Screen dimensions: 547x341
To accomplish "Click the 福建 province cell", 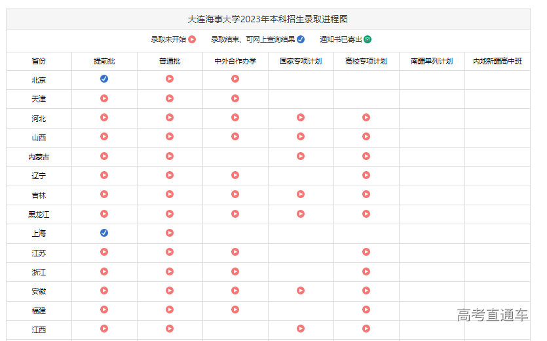I will [x=39, y=311].
